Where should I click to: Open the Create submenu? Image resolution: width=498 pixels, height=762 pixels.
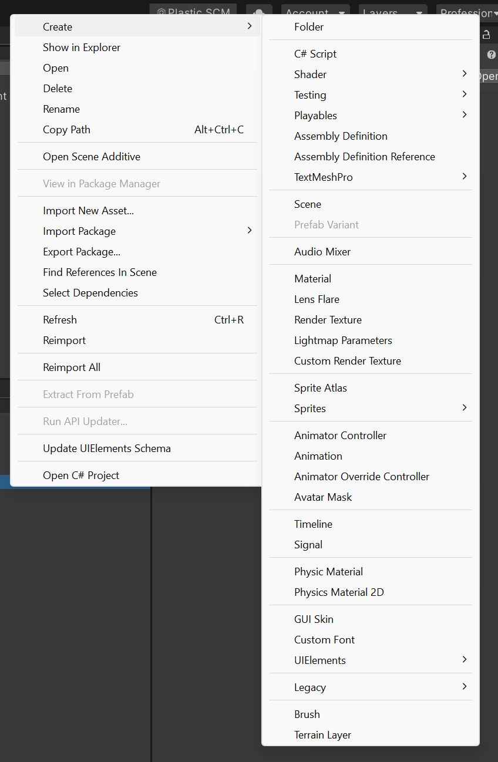coord(137,26)
